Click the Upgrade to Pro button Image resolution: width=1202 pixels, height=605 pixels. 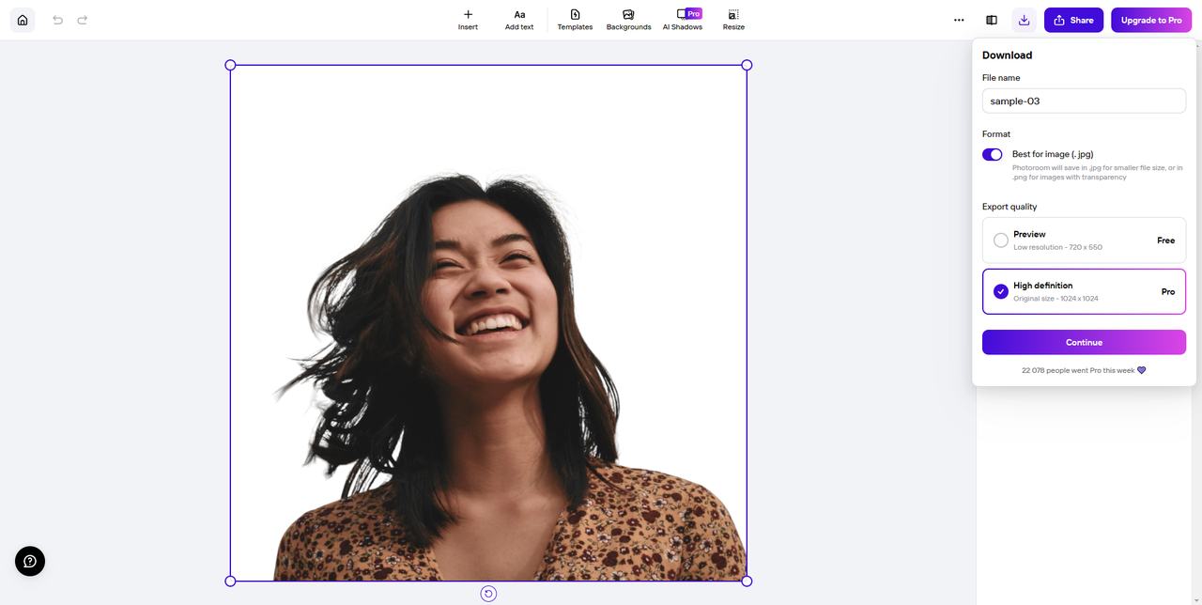point(1150,20)
